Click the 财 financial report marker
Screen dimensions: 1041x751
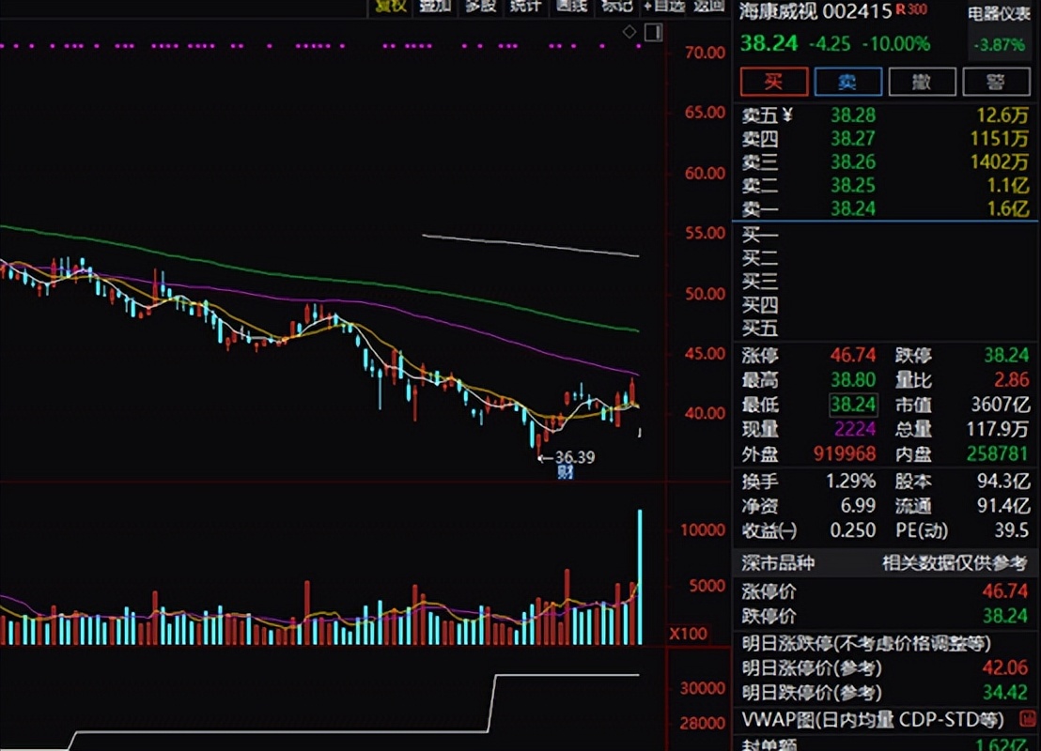pyautogui.click(x=565, y=472)
